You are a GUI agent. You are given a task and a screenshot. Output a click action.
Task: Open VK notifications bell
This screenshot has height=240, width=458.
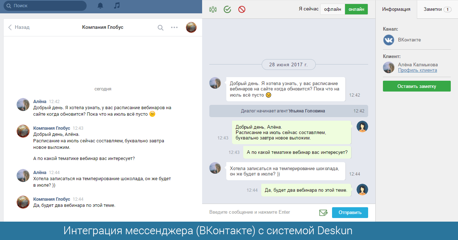(100, 5)
